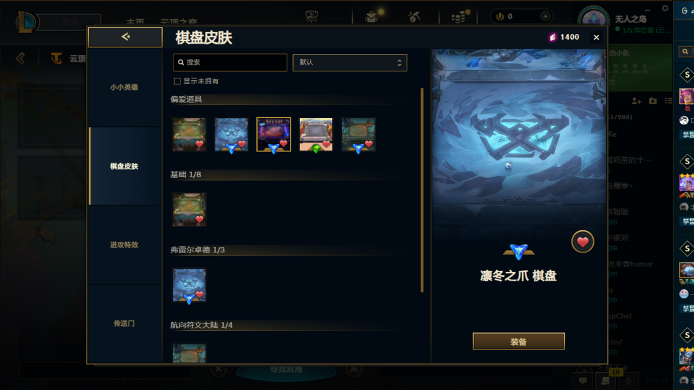
Task: Switch to the 小小英雄 tab
Action: point(125,87)
